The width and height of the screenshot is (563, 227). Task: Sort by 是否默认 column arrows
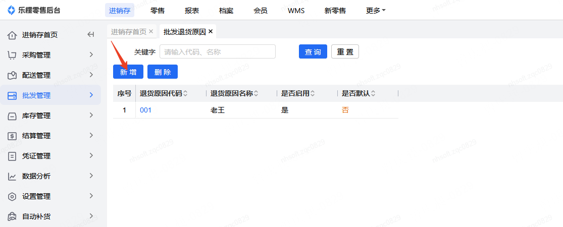[x=373, y=94]
